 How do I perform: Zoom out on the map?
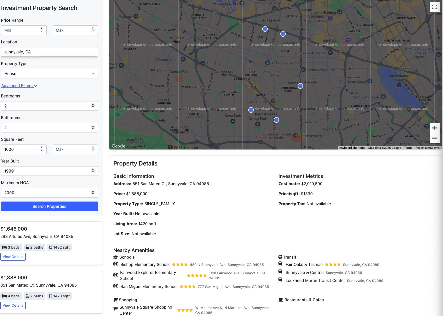tap(434, 138)
